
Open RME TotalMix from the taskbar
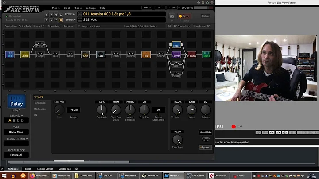click(196, 175)
